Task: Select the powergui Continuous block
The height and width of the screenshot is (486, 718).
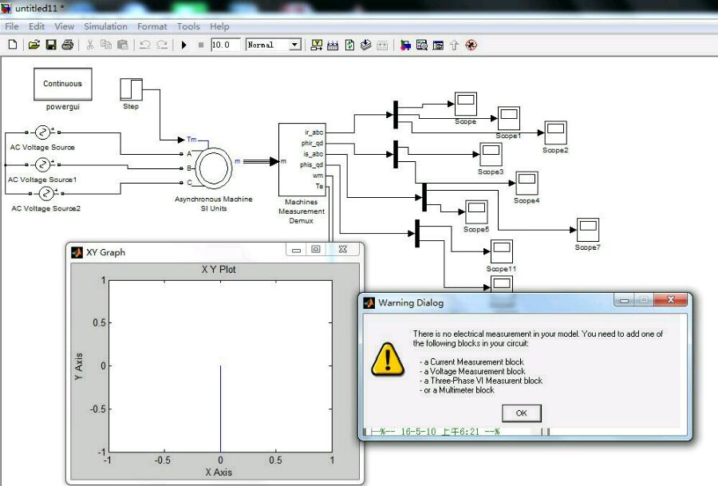Action: (x=63, y=84)
